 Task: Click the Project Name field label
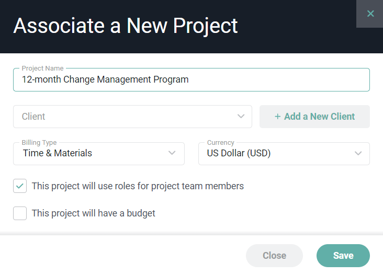click(x=42, y=68)
